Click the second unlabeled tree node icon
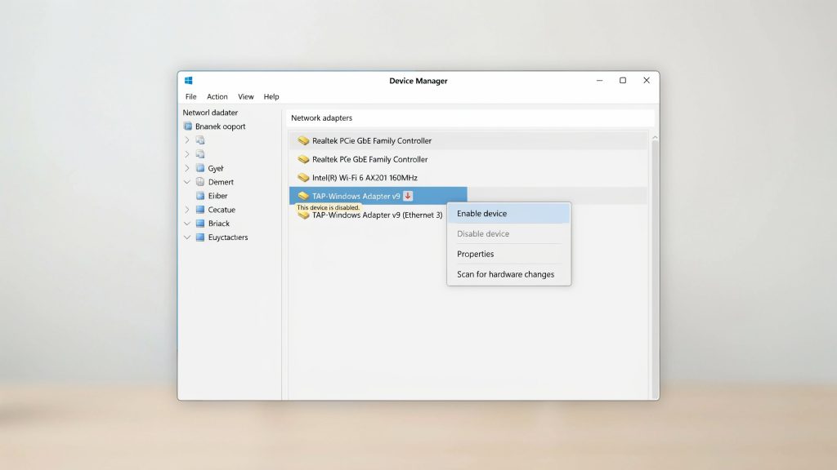The height and width of the screenshot is (470, 837). coord(200,154)
